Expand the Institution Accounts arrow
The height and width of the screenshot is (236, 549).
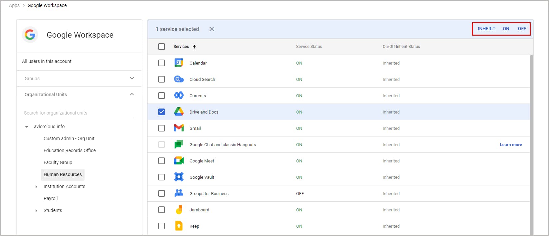pos(36,187)
